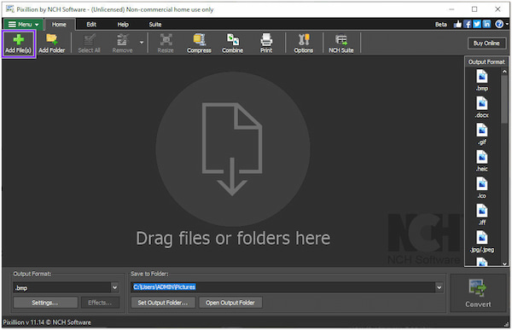
Task: Click the Twitter share icon
Action: click(477, 24)
